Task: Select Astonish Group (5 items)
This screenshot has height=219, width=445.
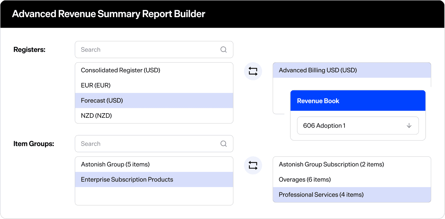Action: pos(154,164)
